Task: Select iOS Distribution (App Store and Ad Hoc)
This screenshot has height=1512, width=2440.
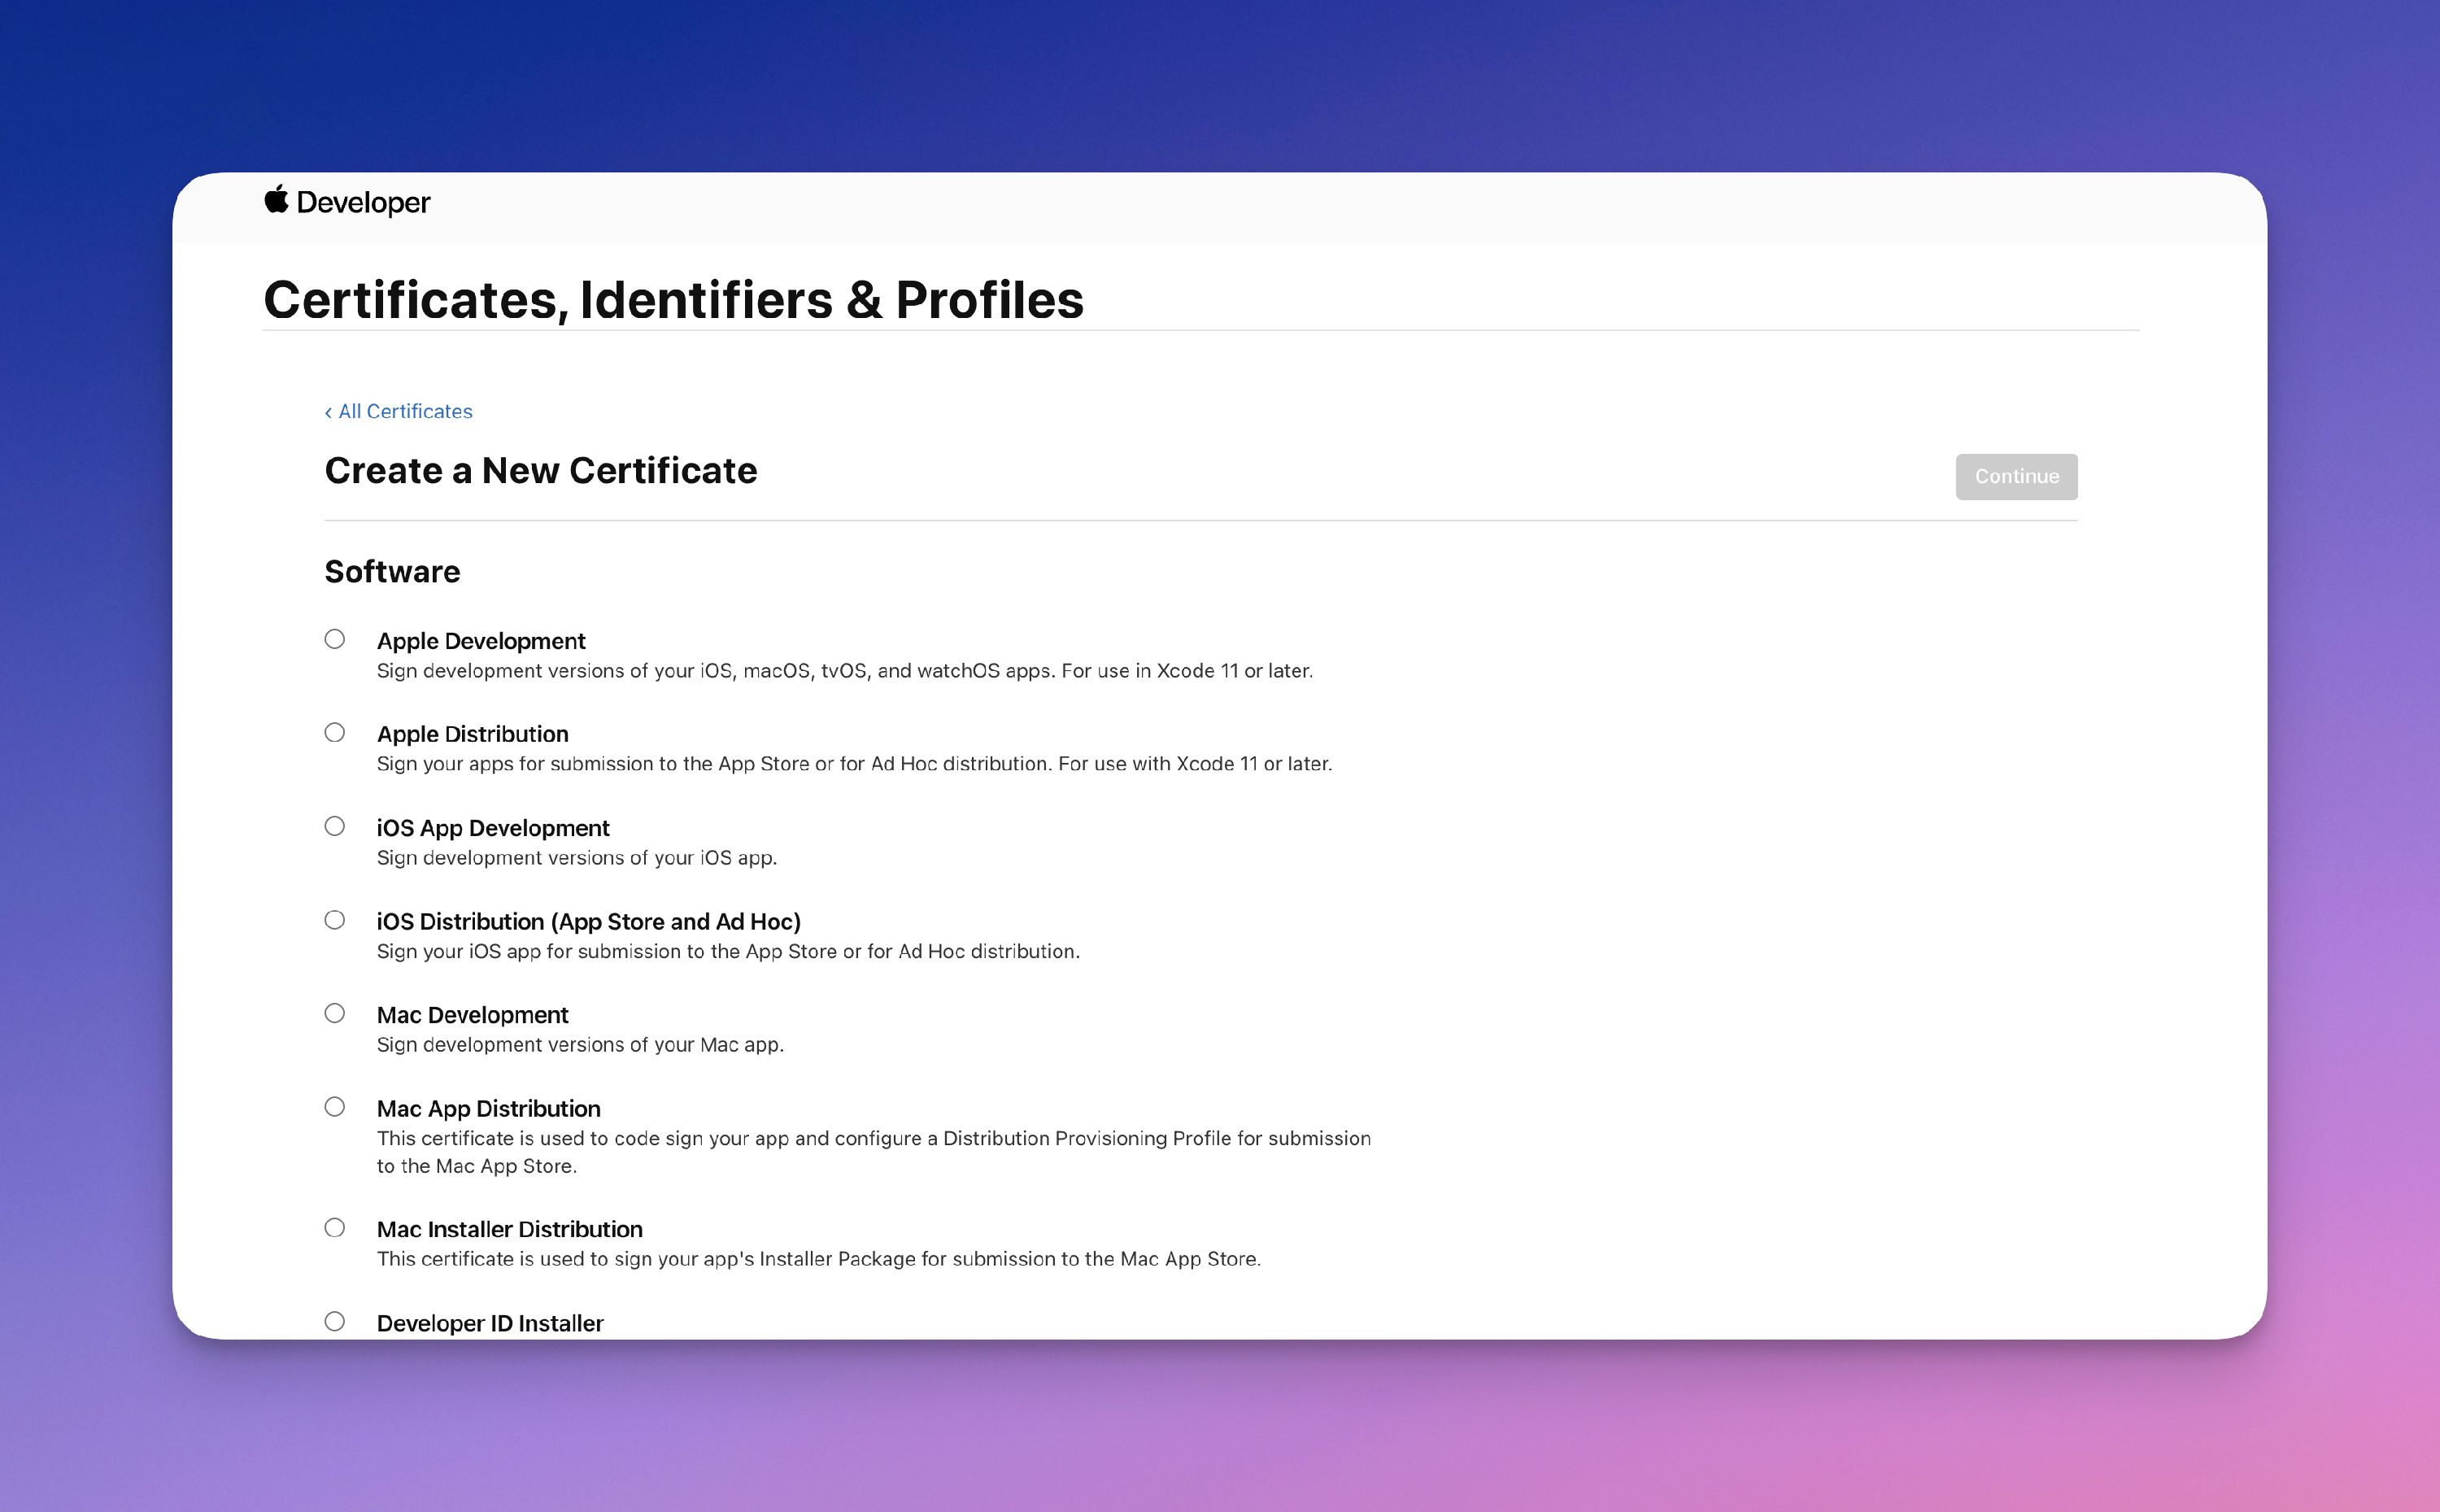Action: [x=335, y=919]
